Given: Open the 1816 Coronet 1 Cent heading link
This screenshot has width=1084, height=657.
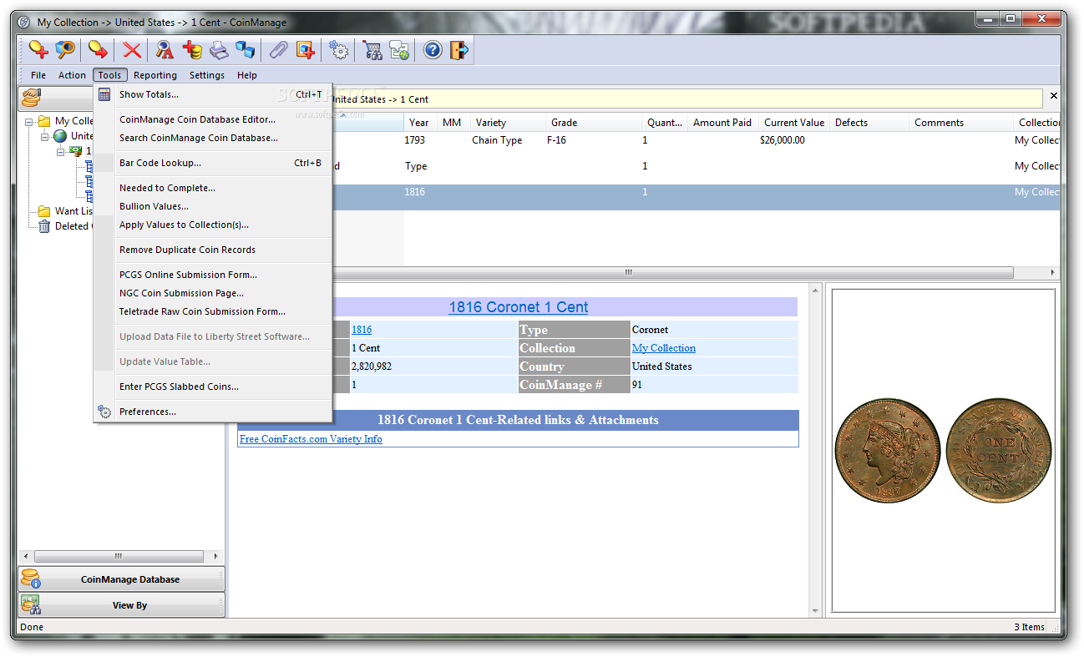Looking at the screenshot, I should pyautogui.click(x=519, y=307).
